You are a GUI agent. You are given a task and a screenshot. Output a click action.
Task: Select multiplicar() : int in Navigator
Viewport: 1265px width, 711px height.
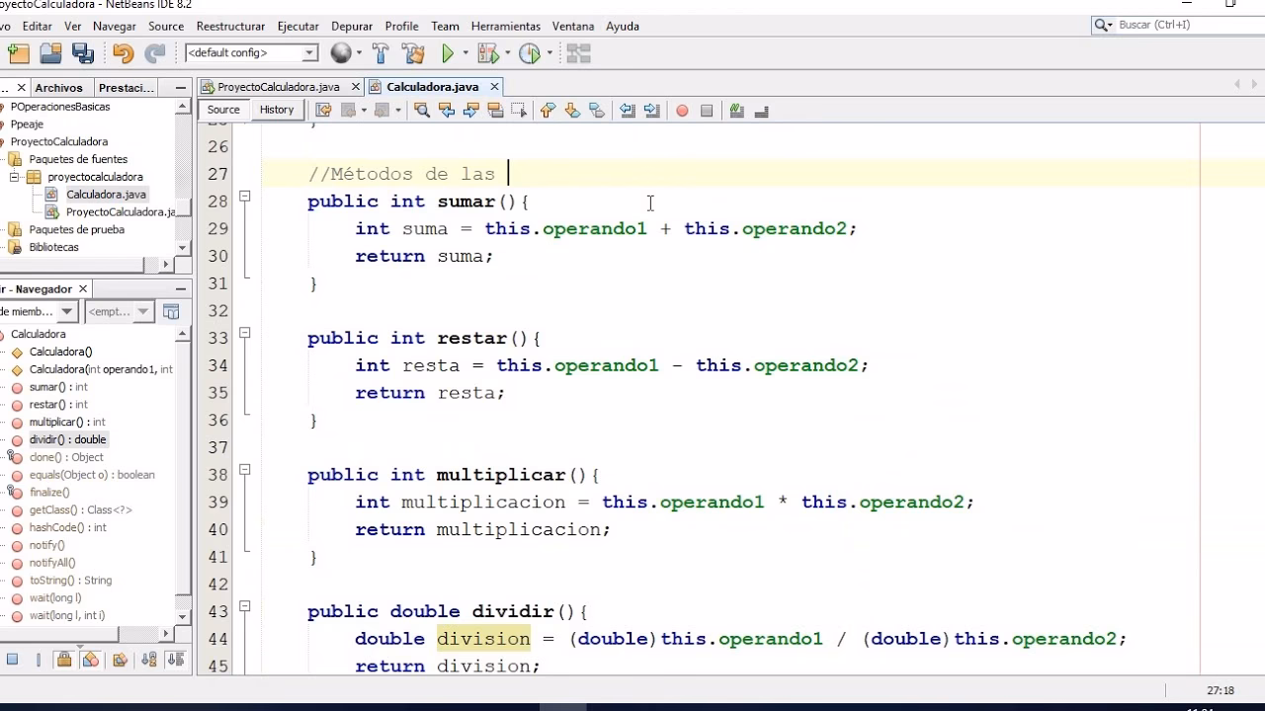point(67,422)
